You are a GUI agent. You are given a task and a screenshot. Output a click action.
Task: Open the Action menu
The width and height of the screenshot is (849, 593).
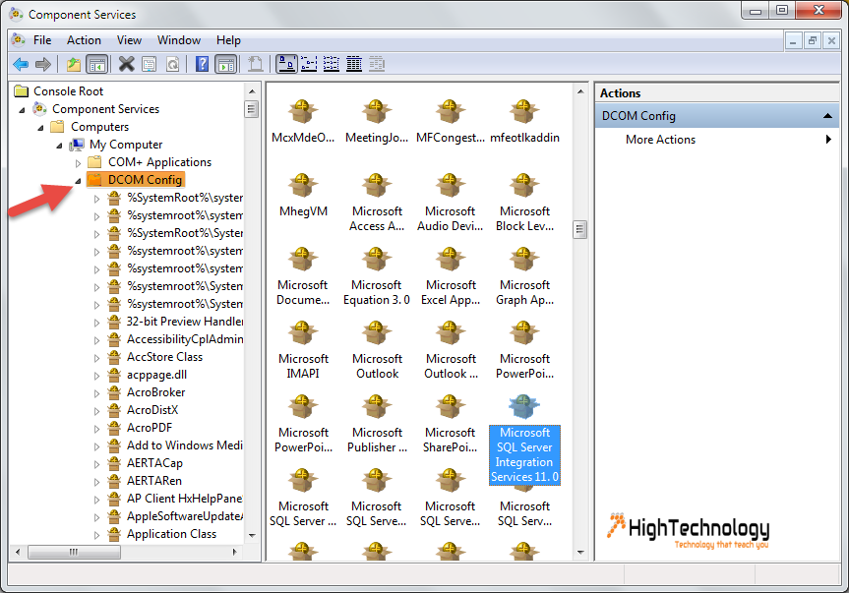tap(84, 40)
